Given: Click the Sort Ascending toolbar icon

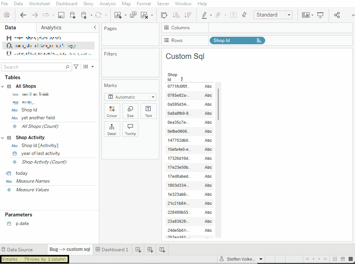Looking at the screenshot, I should (176, 15).
